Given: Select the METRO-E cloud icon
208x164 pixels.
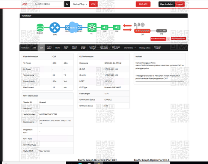Looking at the screenshot, I should pos(74,27).
